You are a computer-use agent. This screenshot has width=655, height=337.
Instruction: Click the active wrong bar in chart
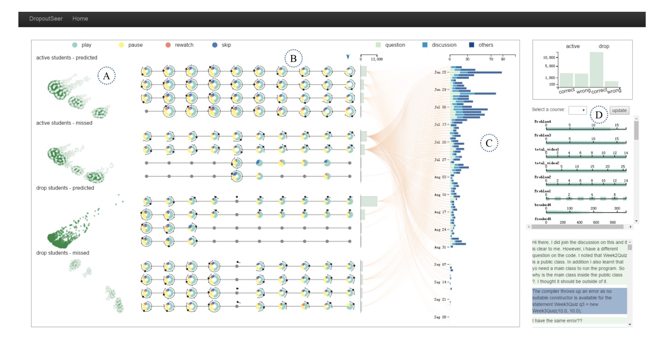(581, 80)
